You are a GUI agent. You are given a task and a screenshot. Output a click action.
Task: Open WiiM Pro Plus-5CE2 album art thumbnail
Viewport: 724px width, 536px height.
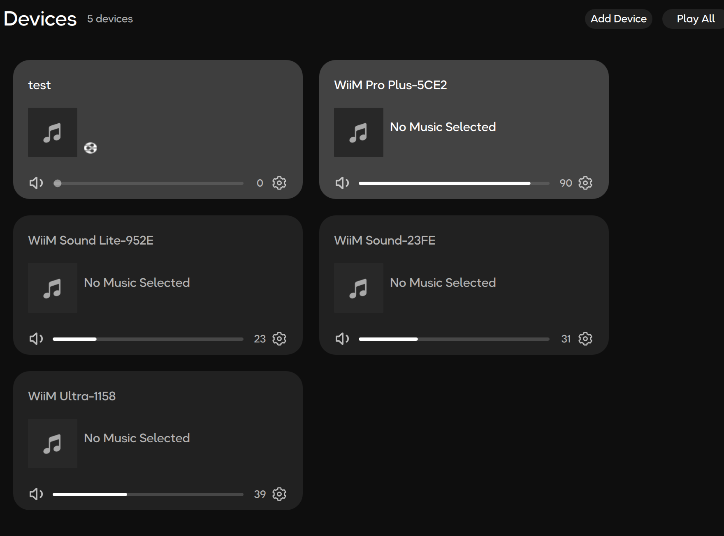[x=359, y=132]
